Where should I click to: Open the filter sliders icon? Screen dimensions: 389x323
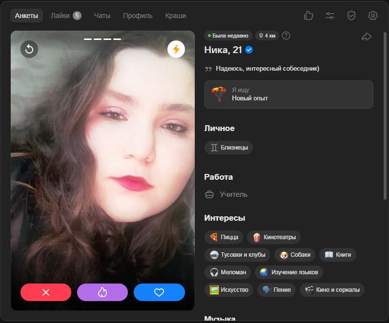tap(330, 16)
